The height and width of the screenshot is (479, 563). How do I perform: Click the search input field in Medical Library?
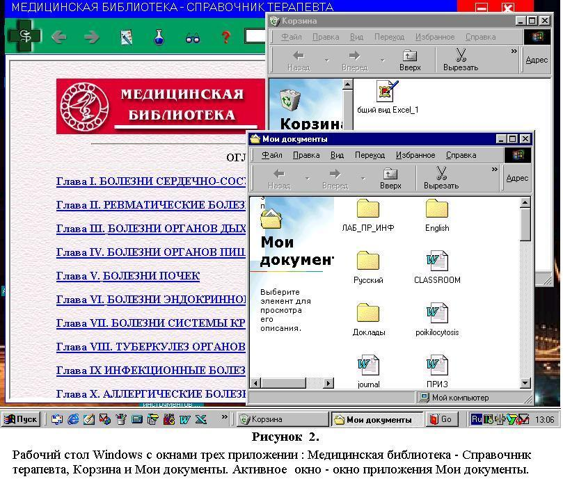255,36
